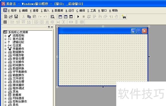Click the align top icon
This screenshot has height=106, width=166.
click(x=23, y=22)
